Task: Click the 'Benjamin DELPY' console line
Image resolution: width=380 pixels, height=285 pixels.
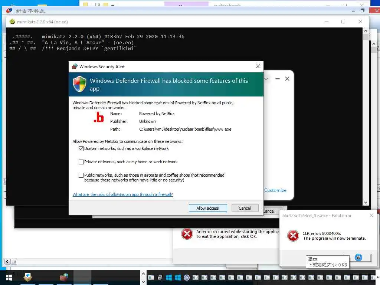Action: pyautogui.click(x=89, y=49)
